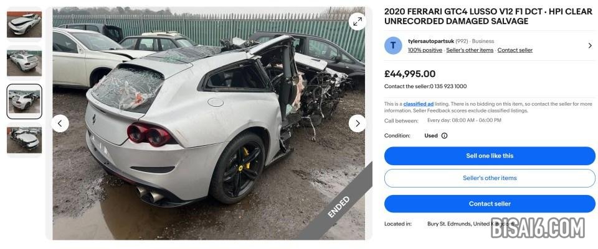Click the Sell one like this button

490,156
